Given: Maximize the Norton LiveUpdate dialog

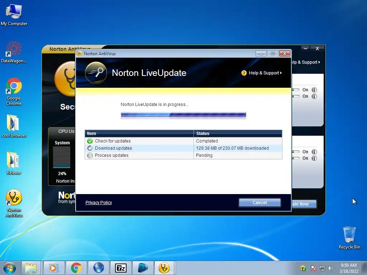Looking at the screenshot, I should 273,54.
